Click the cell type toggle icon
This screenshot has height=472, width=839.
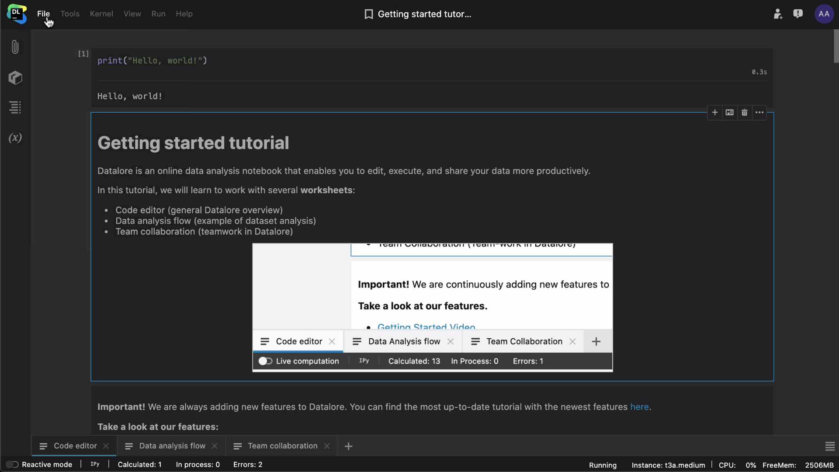pos(729,112)
